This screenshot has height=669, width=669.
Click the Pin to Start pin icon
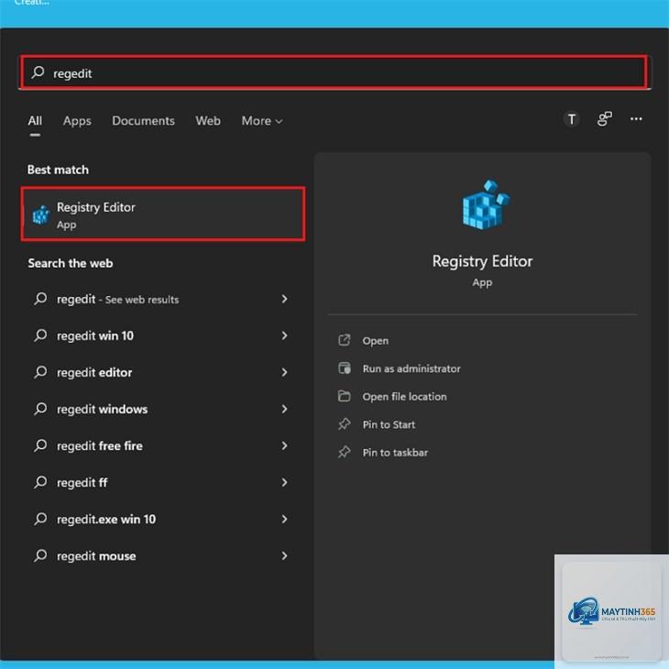tap(345, 424)
